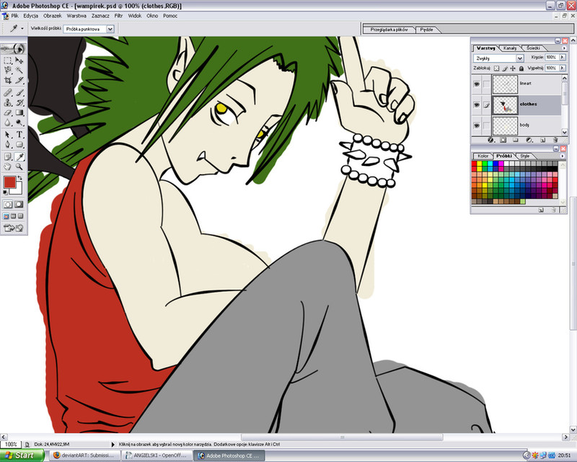
Task: Select the Pen tool
Action: point(8,144)
